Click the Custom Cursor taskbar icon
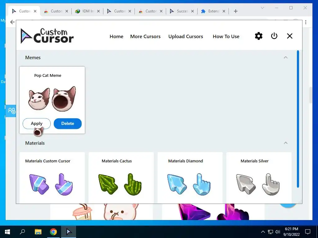318x238 pixels. (x=69, y=232)
